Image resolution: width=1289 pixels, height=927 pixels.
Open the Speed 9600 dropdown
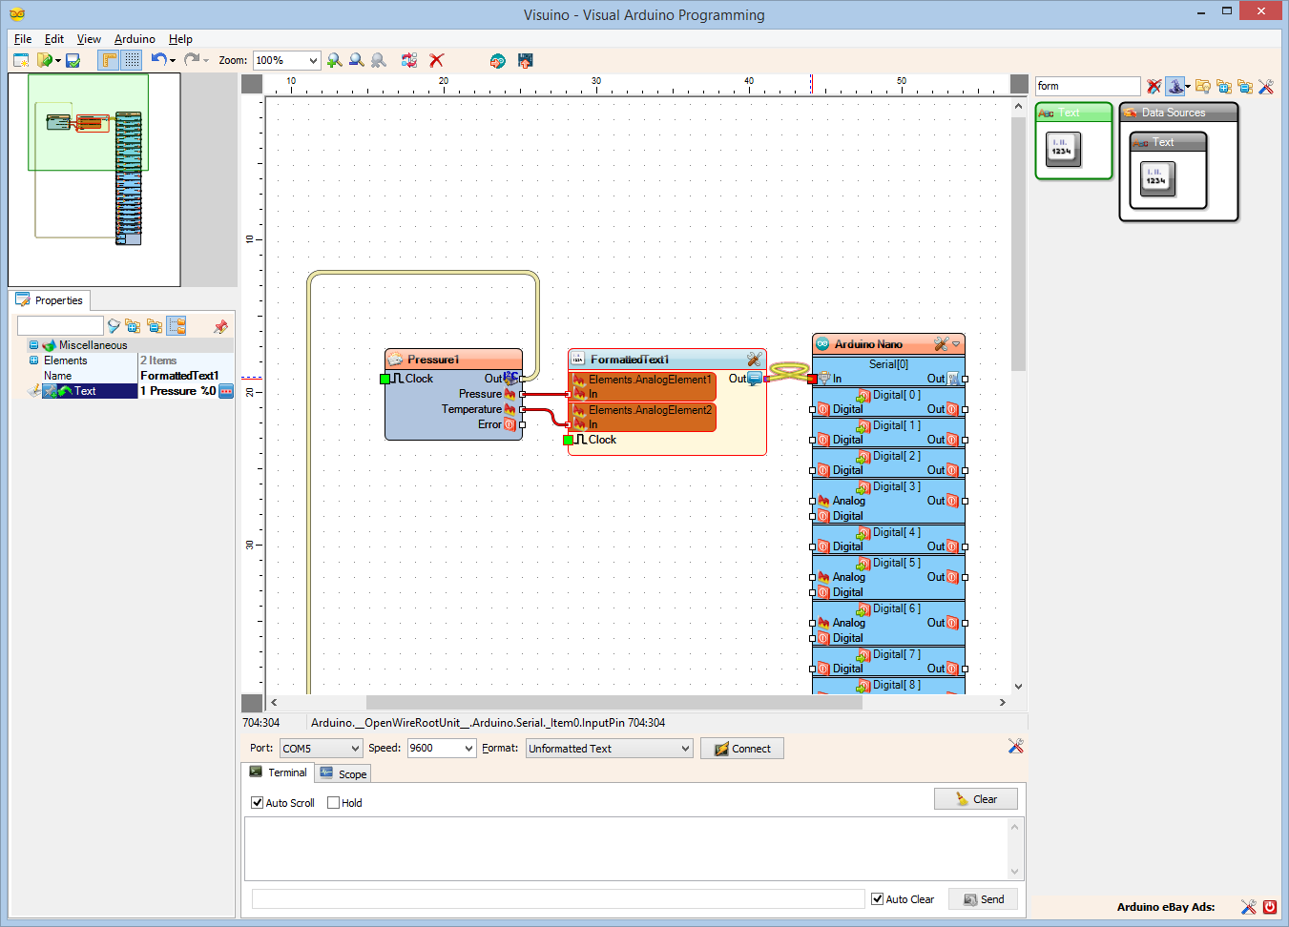click(x=468, y=749)
